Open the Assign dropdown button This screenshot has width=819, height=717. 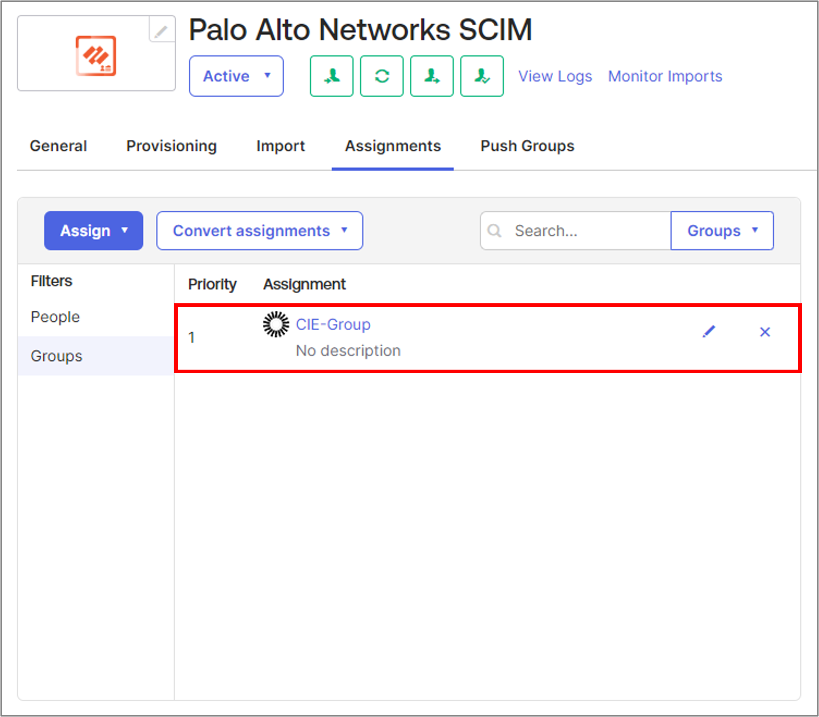(x=94, y=231)
